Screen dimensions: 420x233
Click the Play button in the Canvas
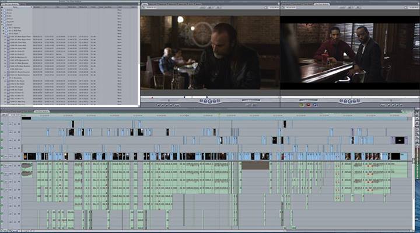point(349,101)
